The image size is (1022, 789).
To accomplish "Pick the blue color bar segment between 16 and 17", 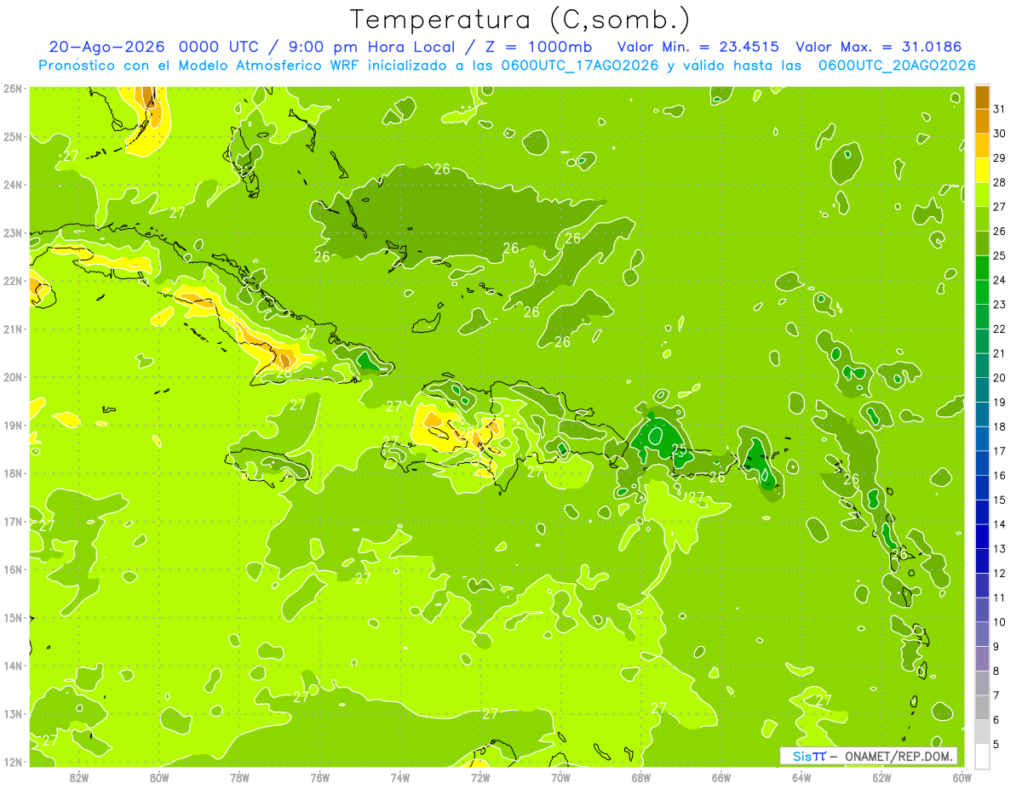I will coord(982,463).
